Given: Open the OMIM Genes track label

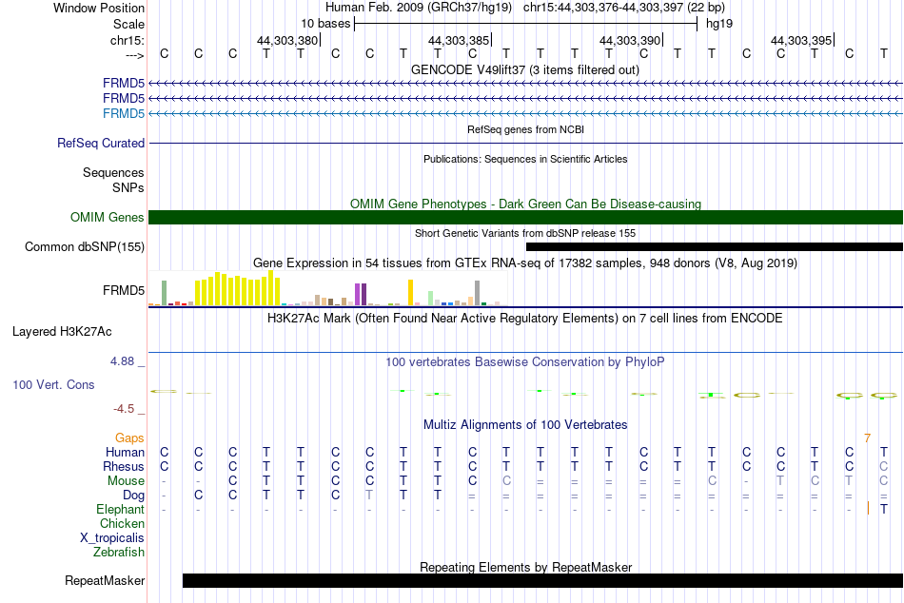Looking at the screenshot, I should (108, 218).
